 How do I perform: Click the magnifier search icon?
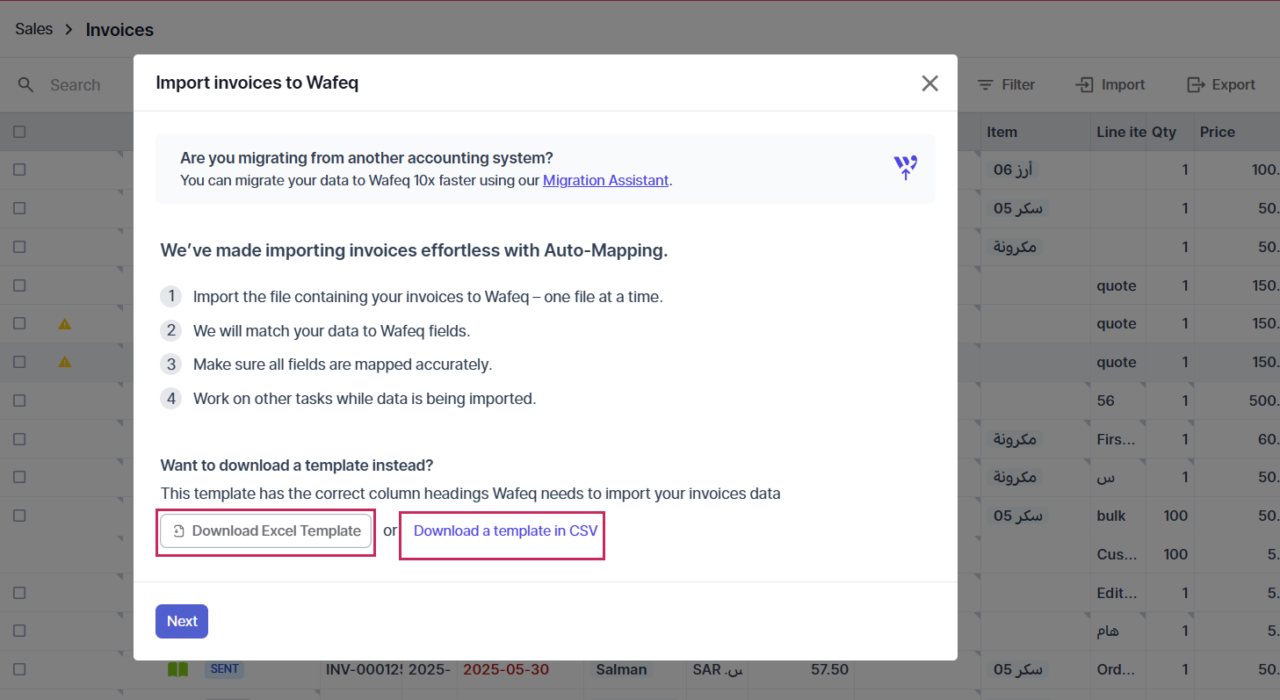[26, 85]
